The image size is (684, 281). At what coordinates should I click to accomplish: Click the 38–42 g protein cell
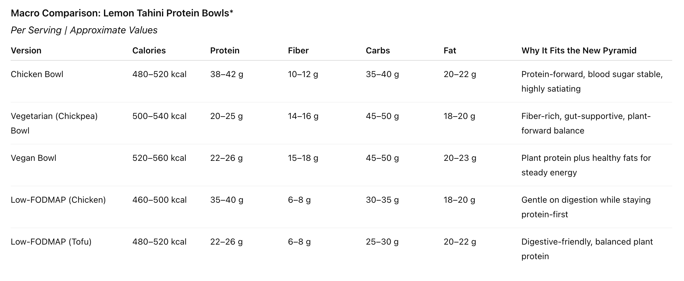point(226,74)
